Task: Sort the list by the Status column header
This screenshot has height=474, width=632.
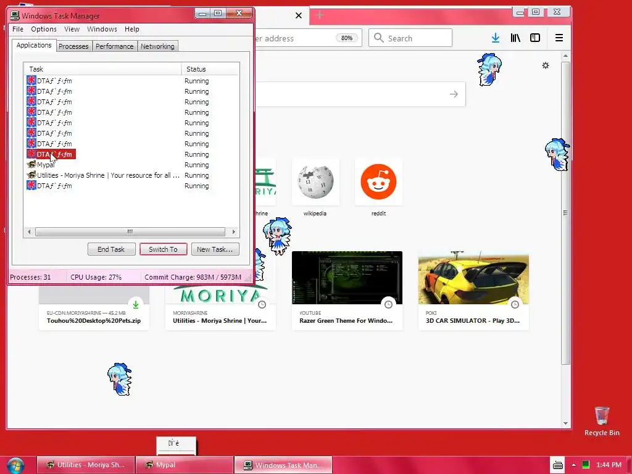Action: tap(210, 69)
